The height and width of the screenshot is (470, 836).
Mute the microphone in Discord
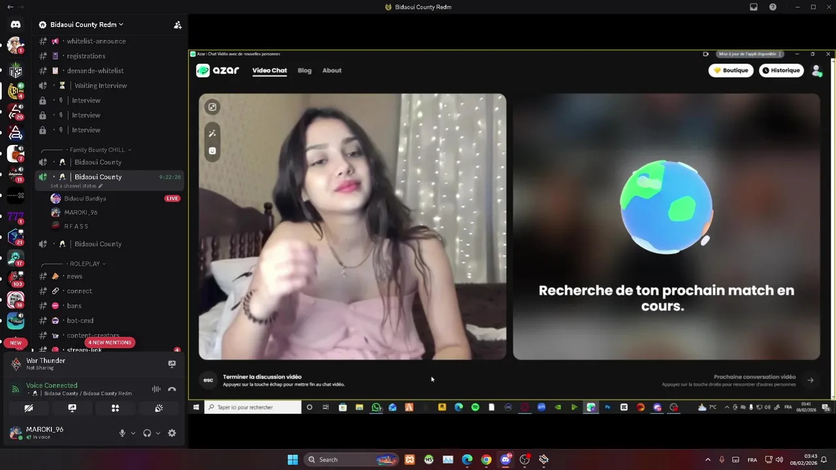(x=121, y=433)
